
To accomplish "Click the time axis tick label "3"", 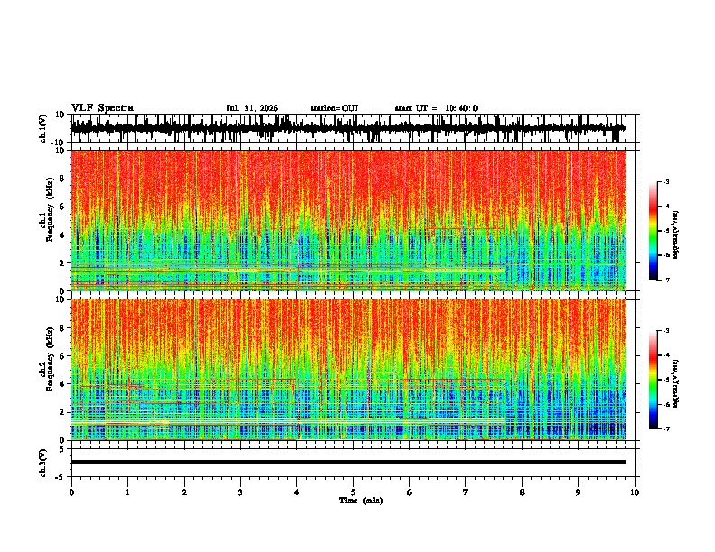I will pyautogui.click(x=240, y=492).
